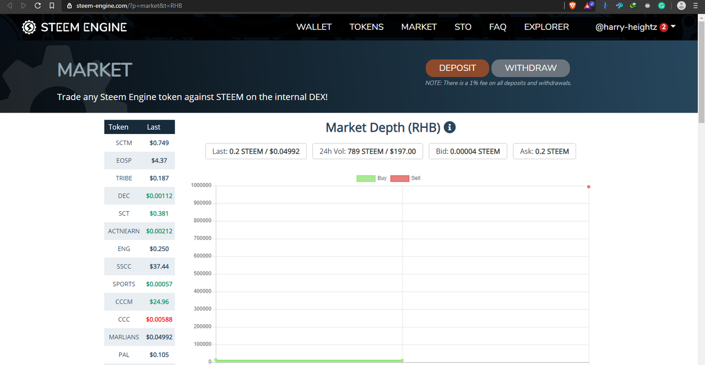
Task: Click the Grammarly extension icon
Action: pyautogui.click(x=661, y=6)
